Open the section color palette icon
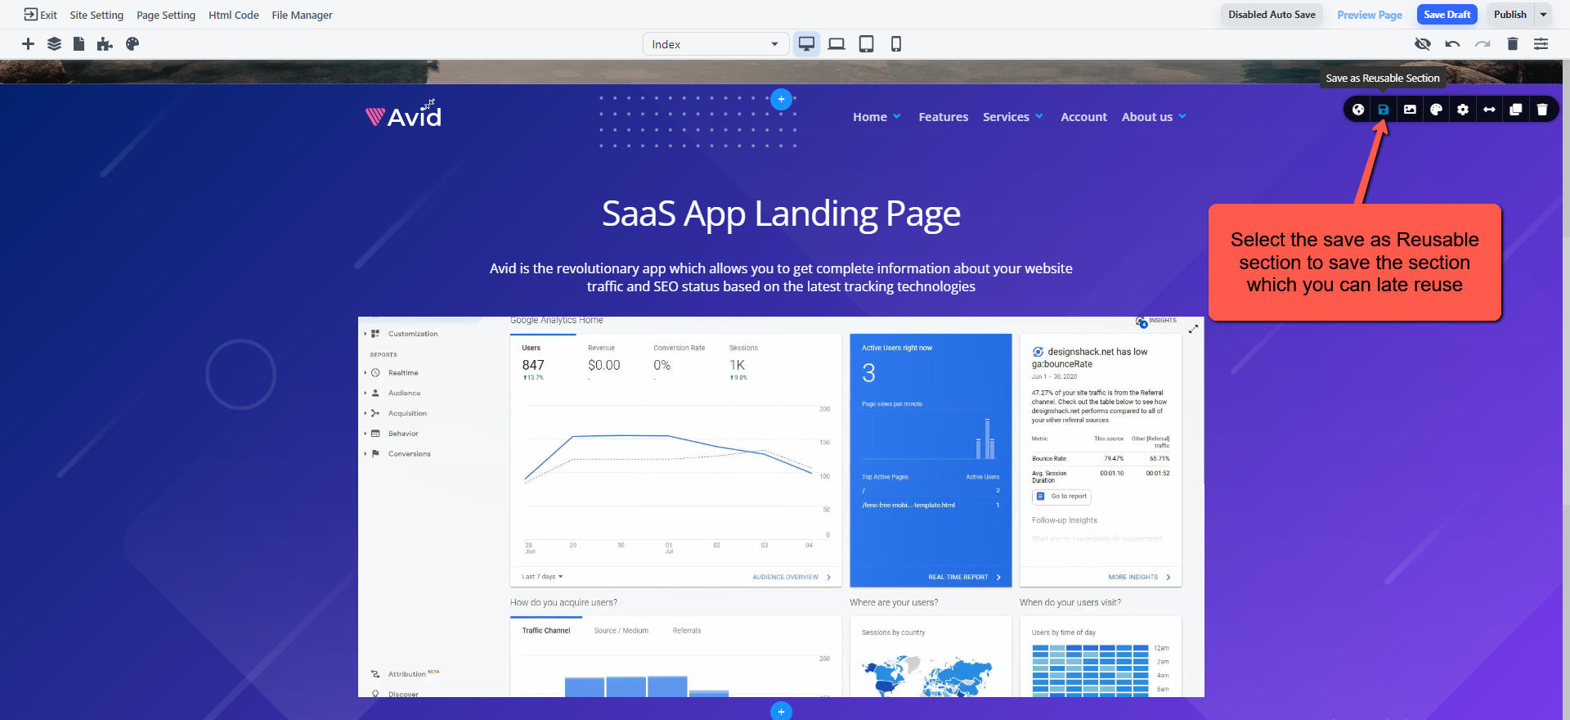 click(1437, 110)
